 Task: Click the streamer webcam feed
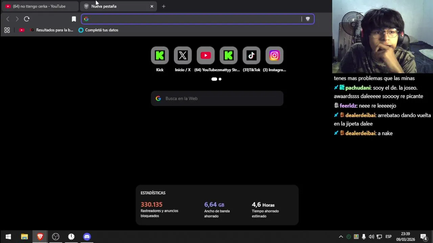(x=383, y=36)
